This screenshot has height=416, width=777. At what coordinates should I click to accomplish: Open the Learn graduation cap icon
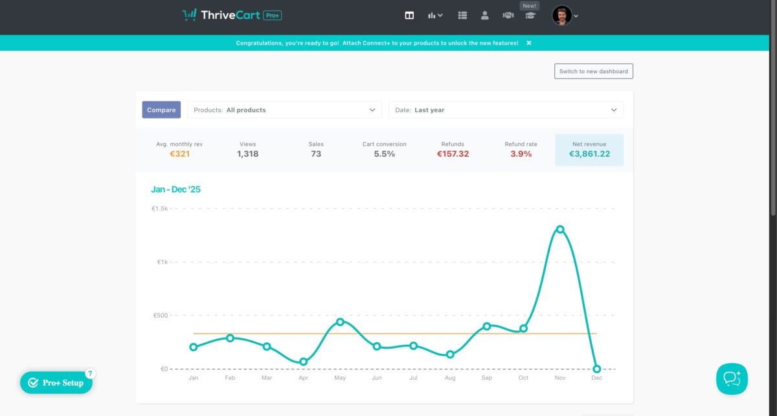pos(530,16)
